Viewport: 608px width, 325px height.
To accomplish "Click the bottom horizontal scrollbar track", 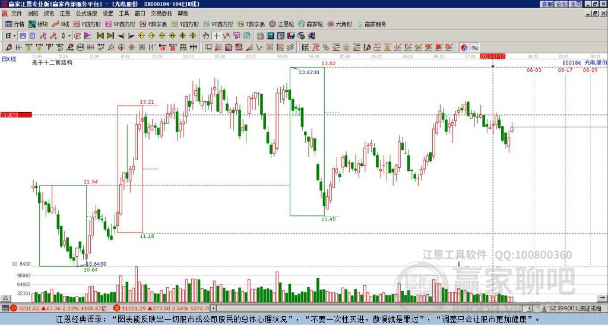I will click(372, 308).
